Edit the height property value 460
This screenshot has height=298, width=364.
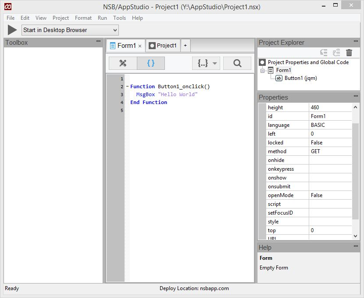pyautogui.click(x=330, y=108)
